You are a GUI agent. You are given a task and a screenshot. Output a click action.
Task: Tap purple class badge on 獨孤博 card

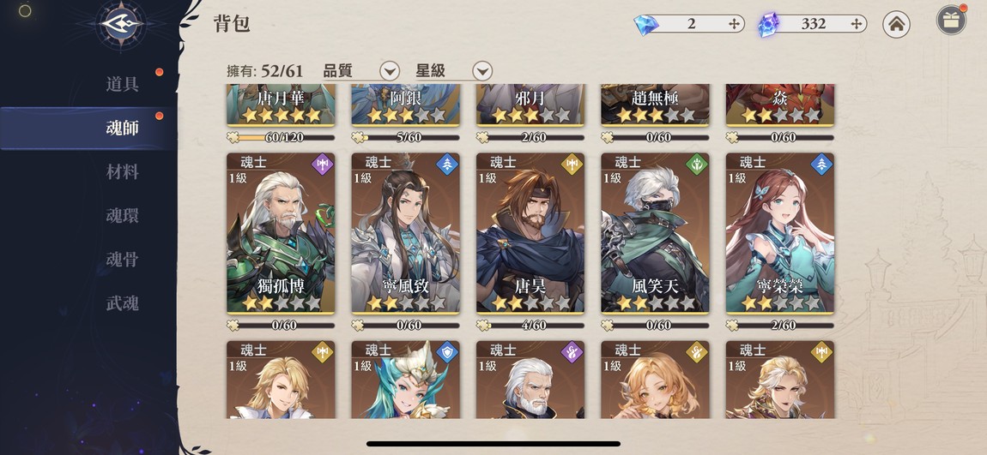(322, 165)
